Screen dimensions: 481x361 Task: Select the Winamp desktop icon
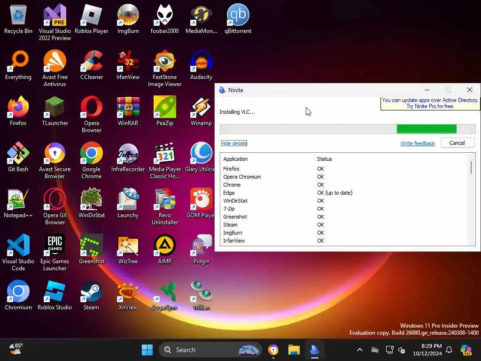(201, 111)
